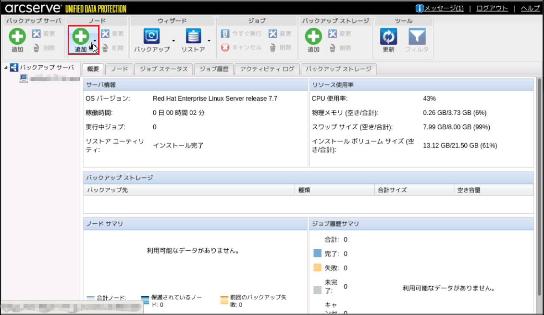Switch to the ジョブ ステータス tab
This screenshot has height=315, width=544.
point(163,69)
